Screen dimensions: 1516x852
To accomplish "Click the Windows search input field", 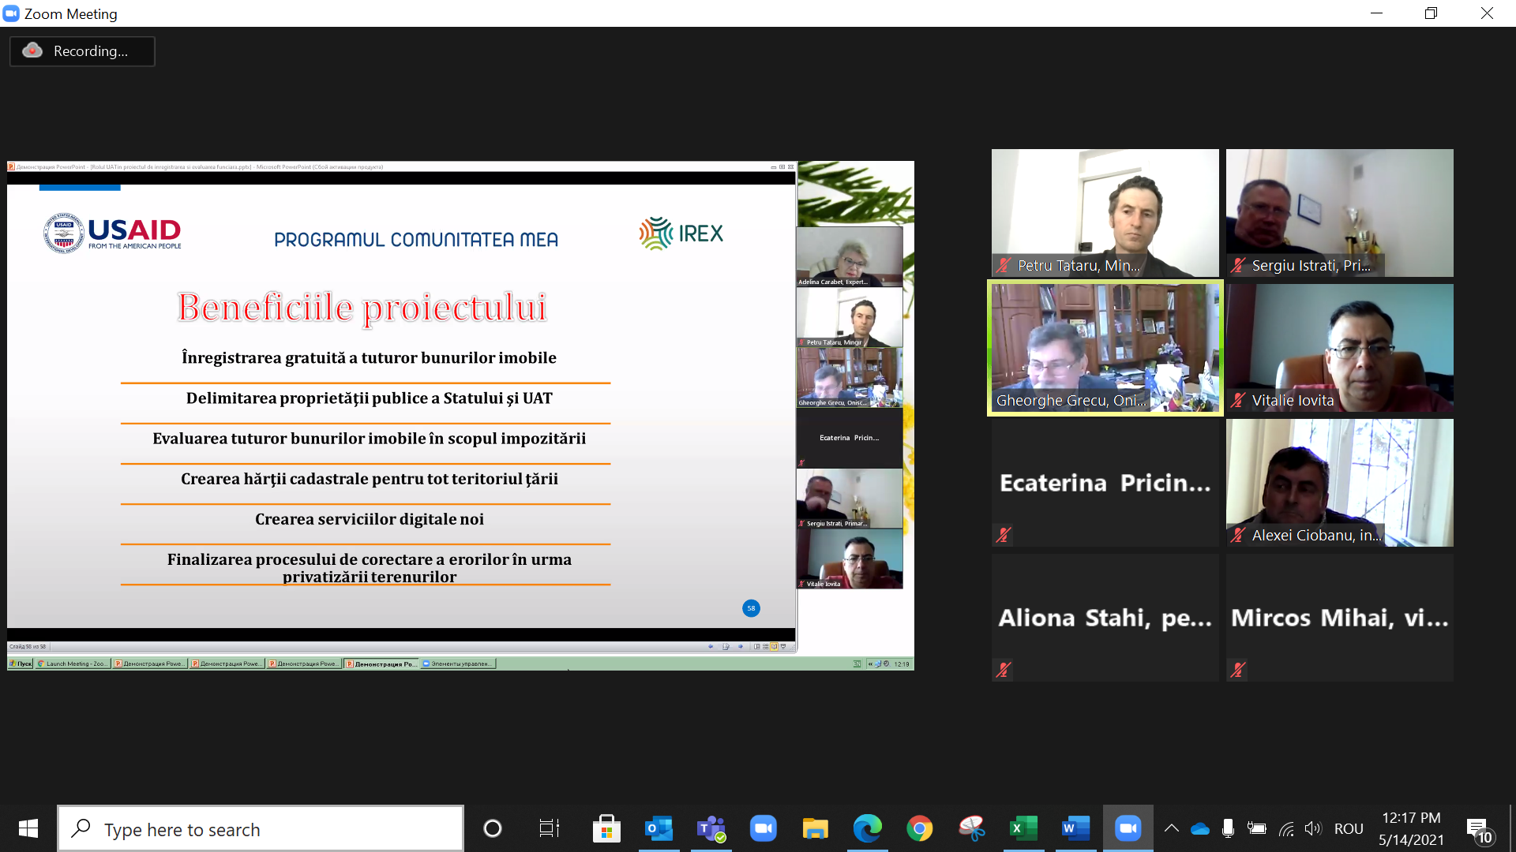I will tap(261, 829).
